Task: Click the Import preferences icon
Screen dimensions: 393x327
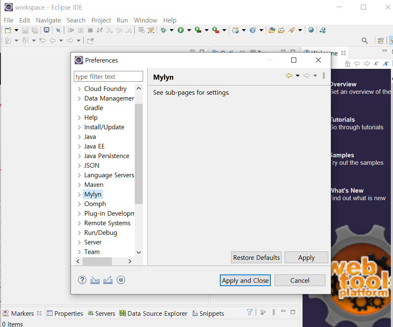Action: pyautogui.click(x=95, y=280)
